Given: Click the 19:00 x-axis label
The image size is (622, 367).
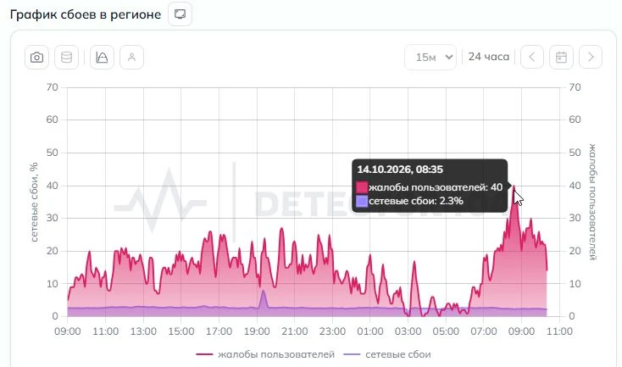Looking at the screenshot, I should (x=257, y=331).
